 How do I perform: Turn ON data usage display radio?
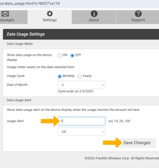pyautogui.click(x=59, y=55)
